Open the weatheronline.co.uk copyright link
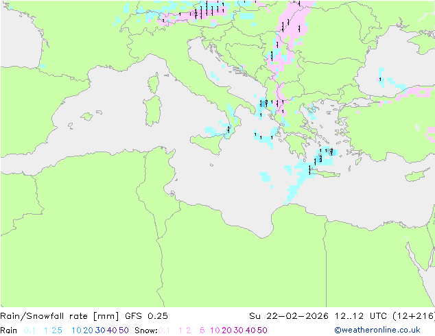435x336 pixels. coord(377,330)
